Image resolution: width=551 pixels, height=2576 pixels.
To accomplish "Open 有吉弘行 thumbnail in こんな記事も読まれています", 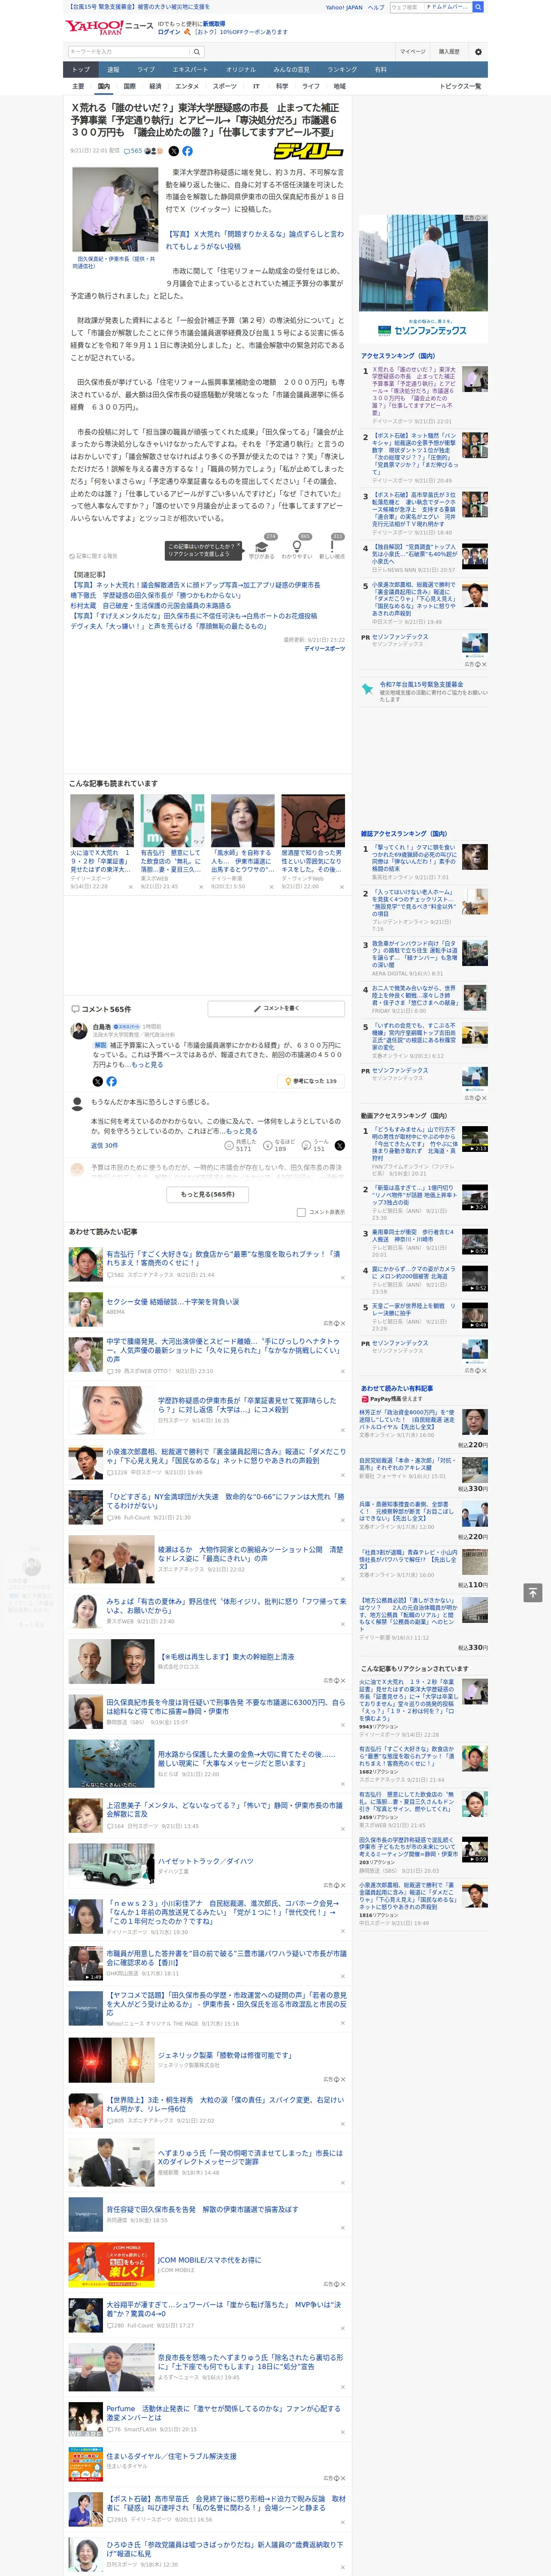I will (172, 821).
